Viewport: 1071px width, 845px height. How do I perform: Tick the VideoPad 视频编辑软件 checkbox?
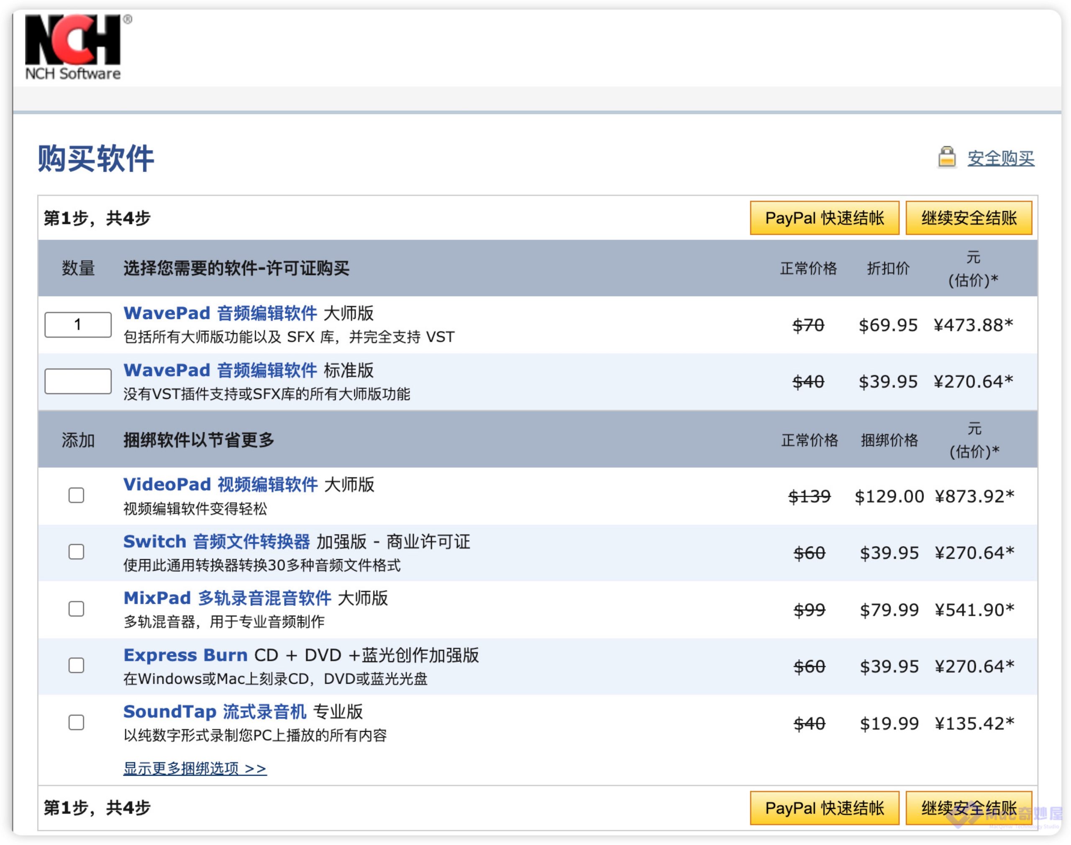76,495
